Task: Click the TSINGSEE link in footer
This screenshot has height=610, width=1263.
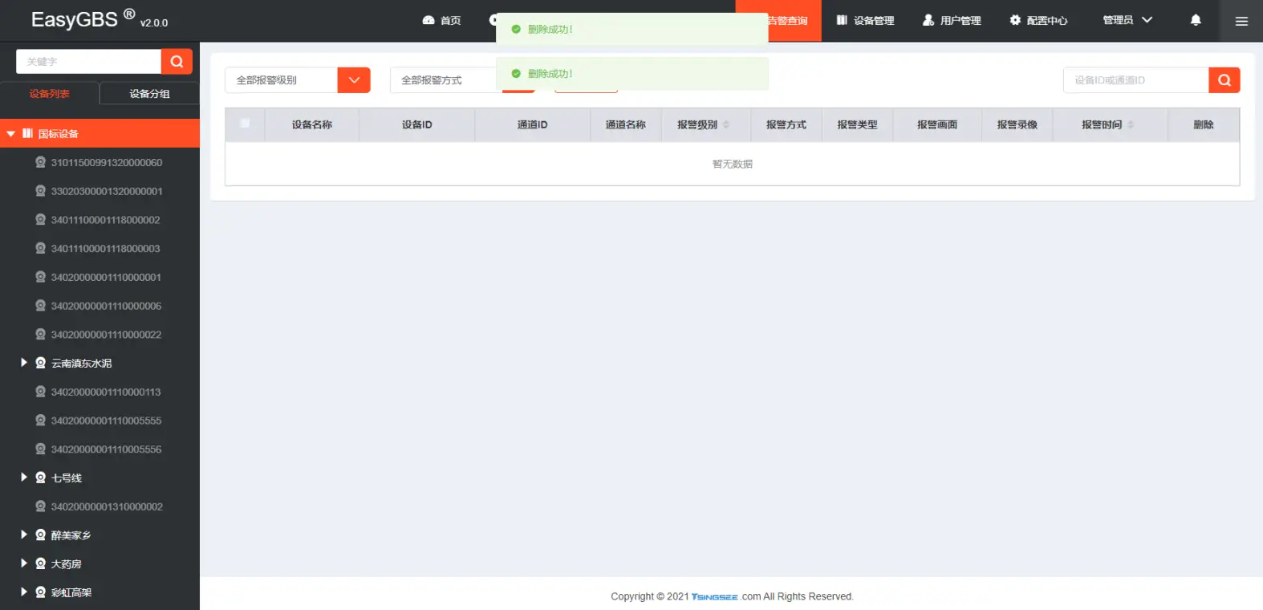Action: (x=714, y=596)
